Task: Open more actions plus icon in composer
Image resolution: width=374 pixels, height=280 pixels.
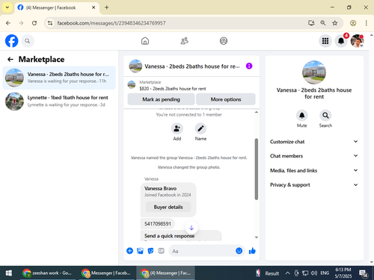Action: click(x=129, y=251)
